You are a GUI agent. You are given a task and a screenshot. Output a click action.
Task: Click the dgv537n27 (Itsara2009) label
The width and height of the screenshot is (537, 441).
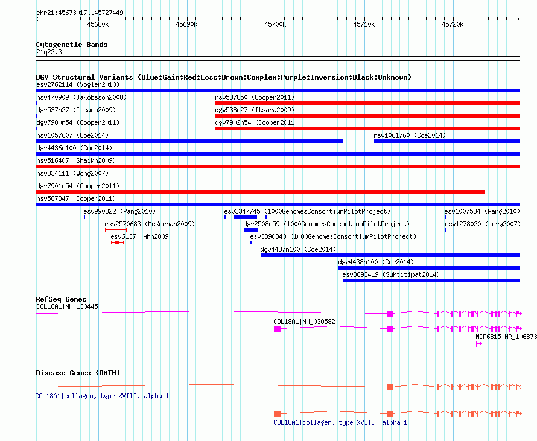[x=76, y=110]
